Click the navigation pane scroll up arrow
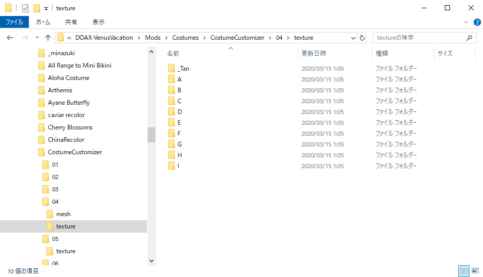Screen dimensions: 483x277 pos(151,52)
